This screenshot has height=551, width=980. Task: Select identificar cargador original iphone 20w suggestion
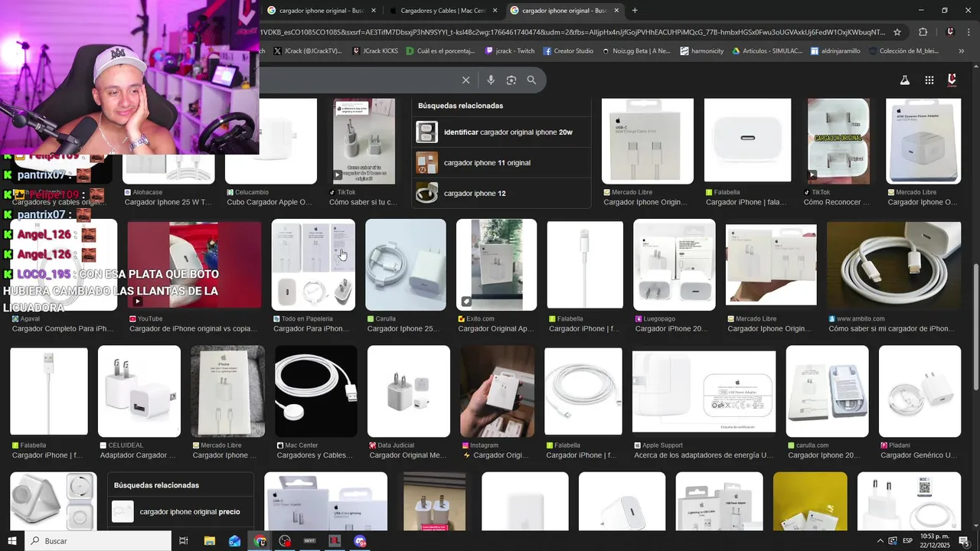[x=501, y=132]
